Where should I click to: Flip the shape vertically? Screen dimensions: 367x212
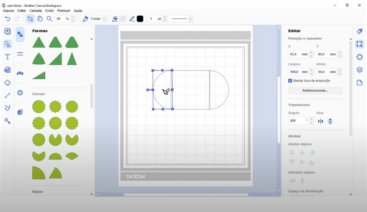(330, 121)
